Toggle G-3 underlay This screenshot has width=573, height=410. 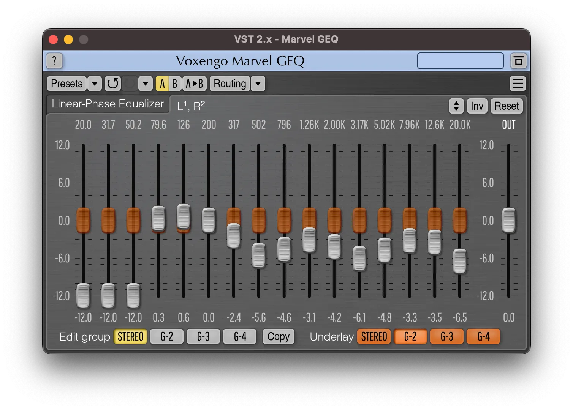(447, 337)
